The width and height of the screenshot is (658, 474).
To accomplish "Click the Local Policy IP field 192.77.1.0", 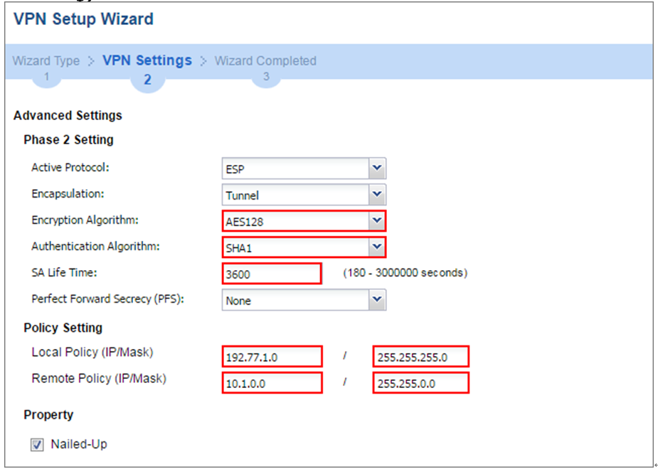I will point(272,357).
